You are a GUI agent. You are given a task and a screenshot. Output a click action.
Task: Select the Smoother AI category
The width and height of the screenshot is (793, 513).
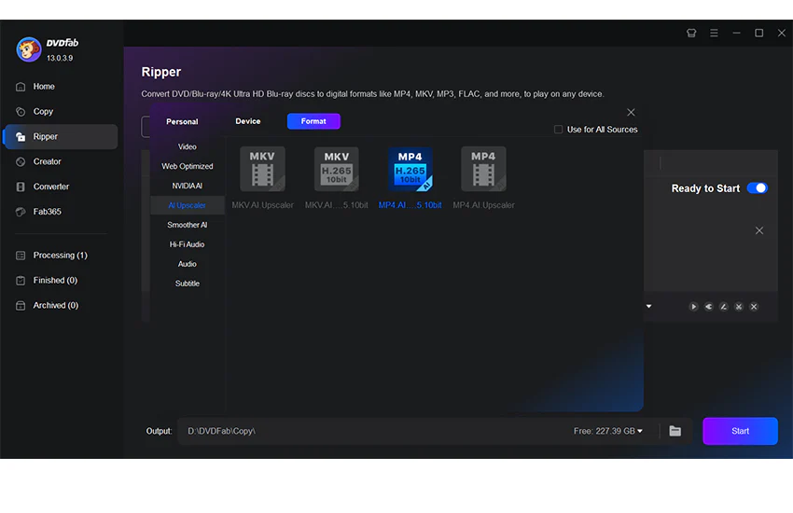tap(188, 225)
